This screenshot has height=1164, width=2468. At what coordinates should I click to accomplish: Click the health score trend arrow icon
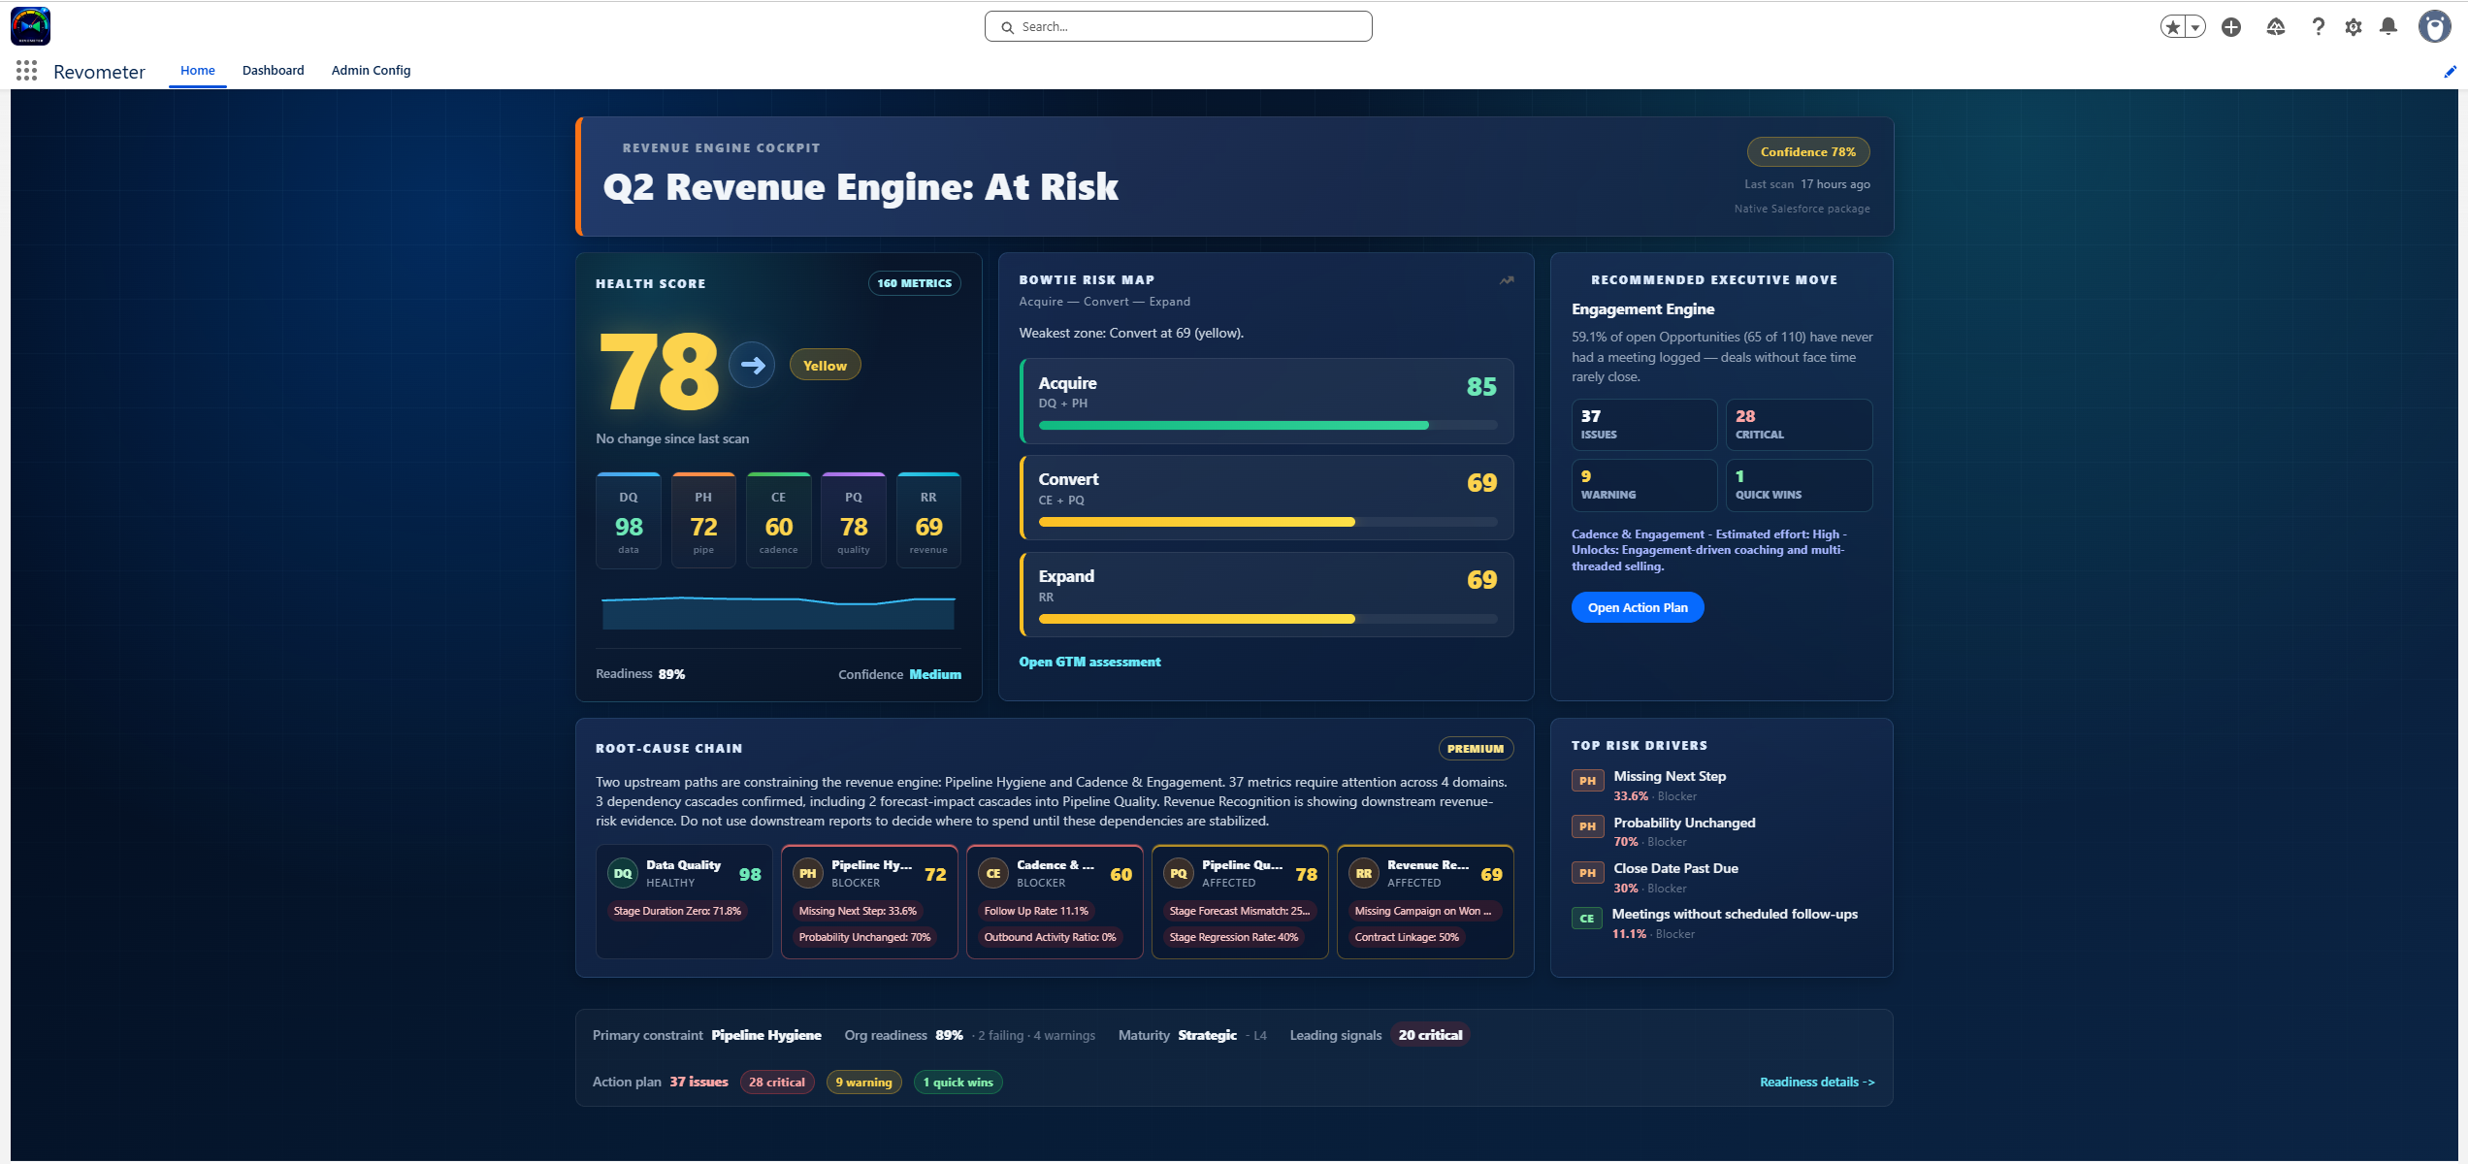coord(752,365)
